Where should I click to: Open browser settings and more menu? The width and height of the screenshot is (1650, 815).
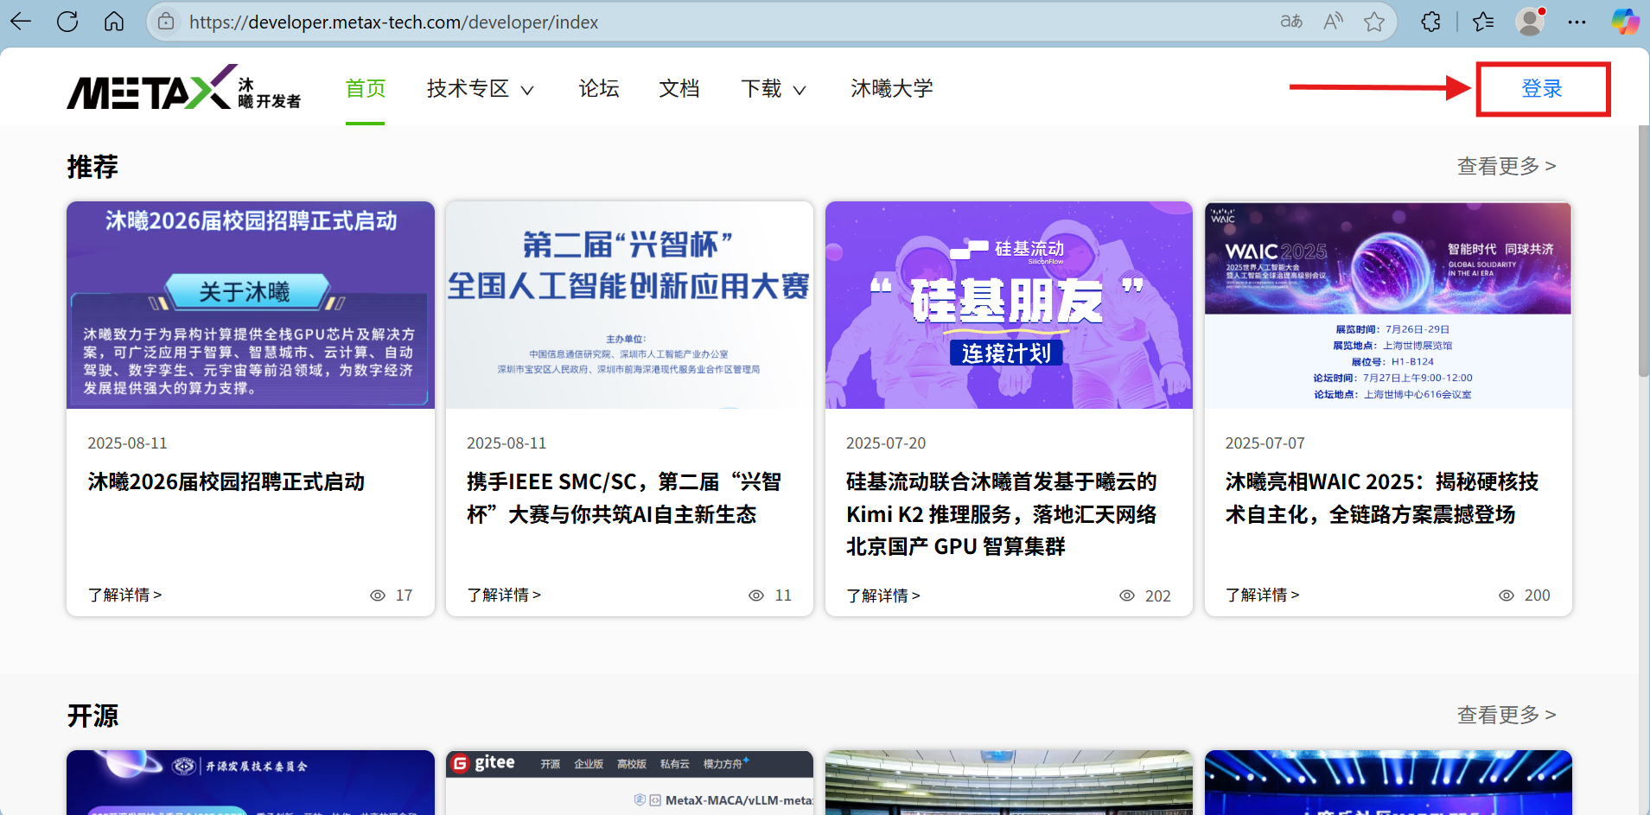[x=1577, y=22]
